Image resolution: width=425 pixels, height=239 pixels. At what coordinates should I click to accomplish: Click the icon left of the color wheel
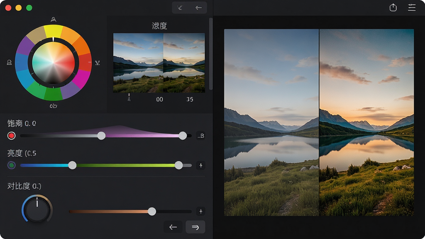point(9,63)
